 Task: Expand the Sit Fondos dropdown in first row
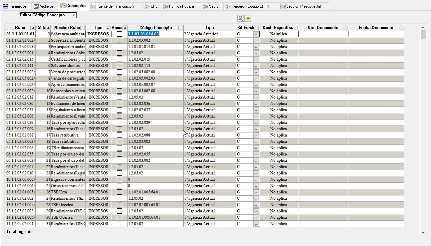[256, 34]
